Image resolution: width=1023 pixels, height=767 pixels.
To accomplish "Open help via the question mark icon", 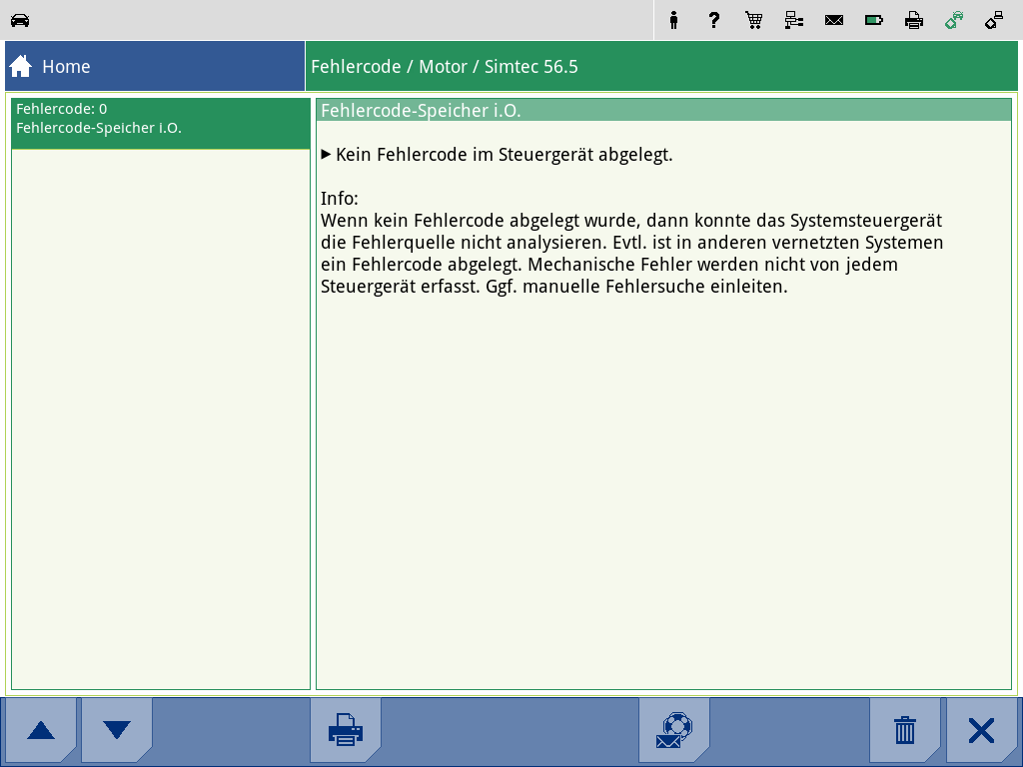I will coord(713,20).
